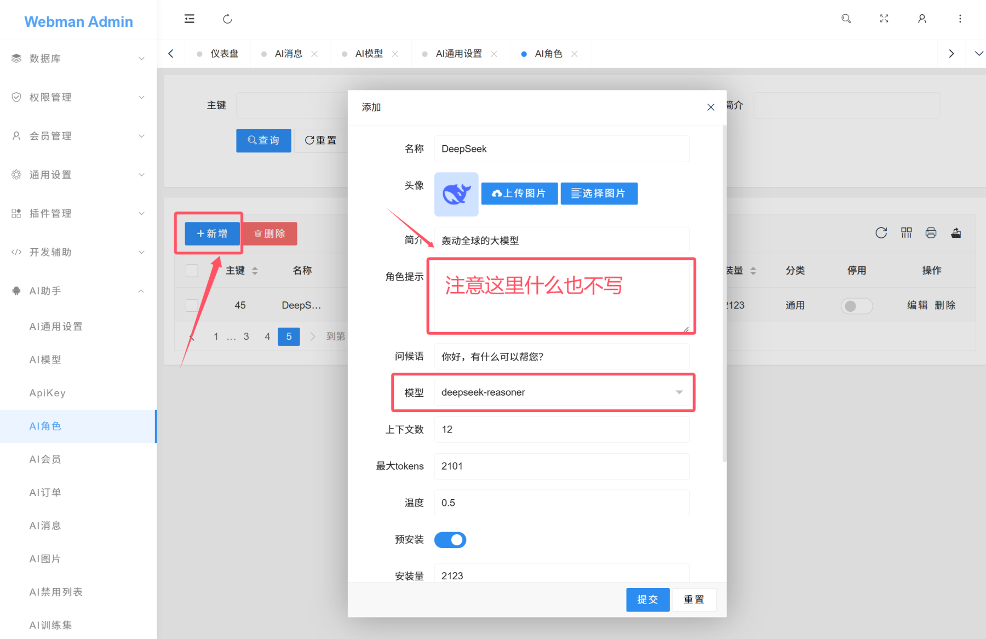Click the export table icon
The height and width of the screenshot is (639, 986).
(x=956, y=233)
